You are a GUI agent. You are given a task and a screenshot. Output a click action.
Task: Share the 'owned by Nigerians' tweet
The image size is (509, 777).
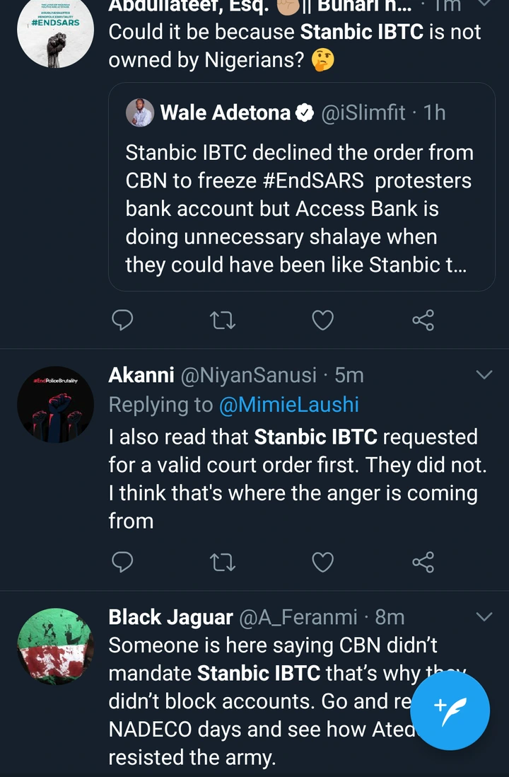click(x=423, y=321)
